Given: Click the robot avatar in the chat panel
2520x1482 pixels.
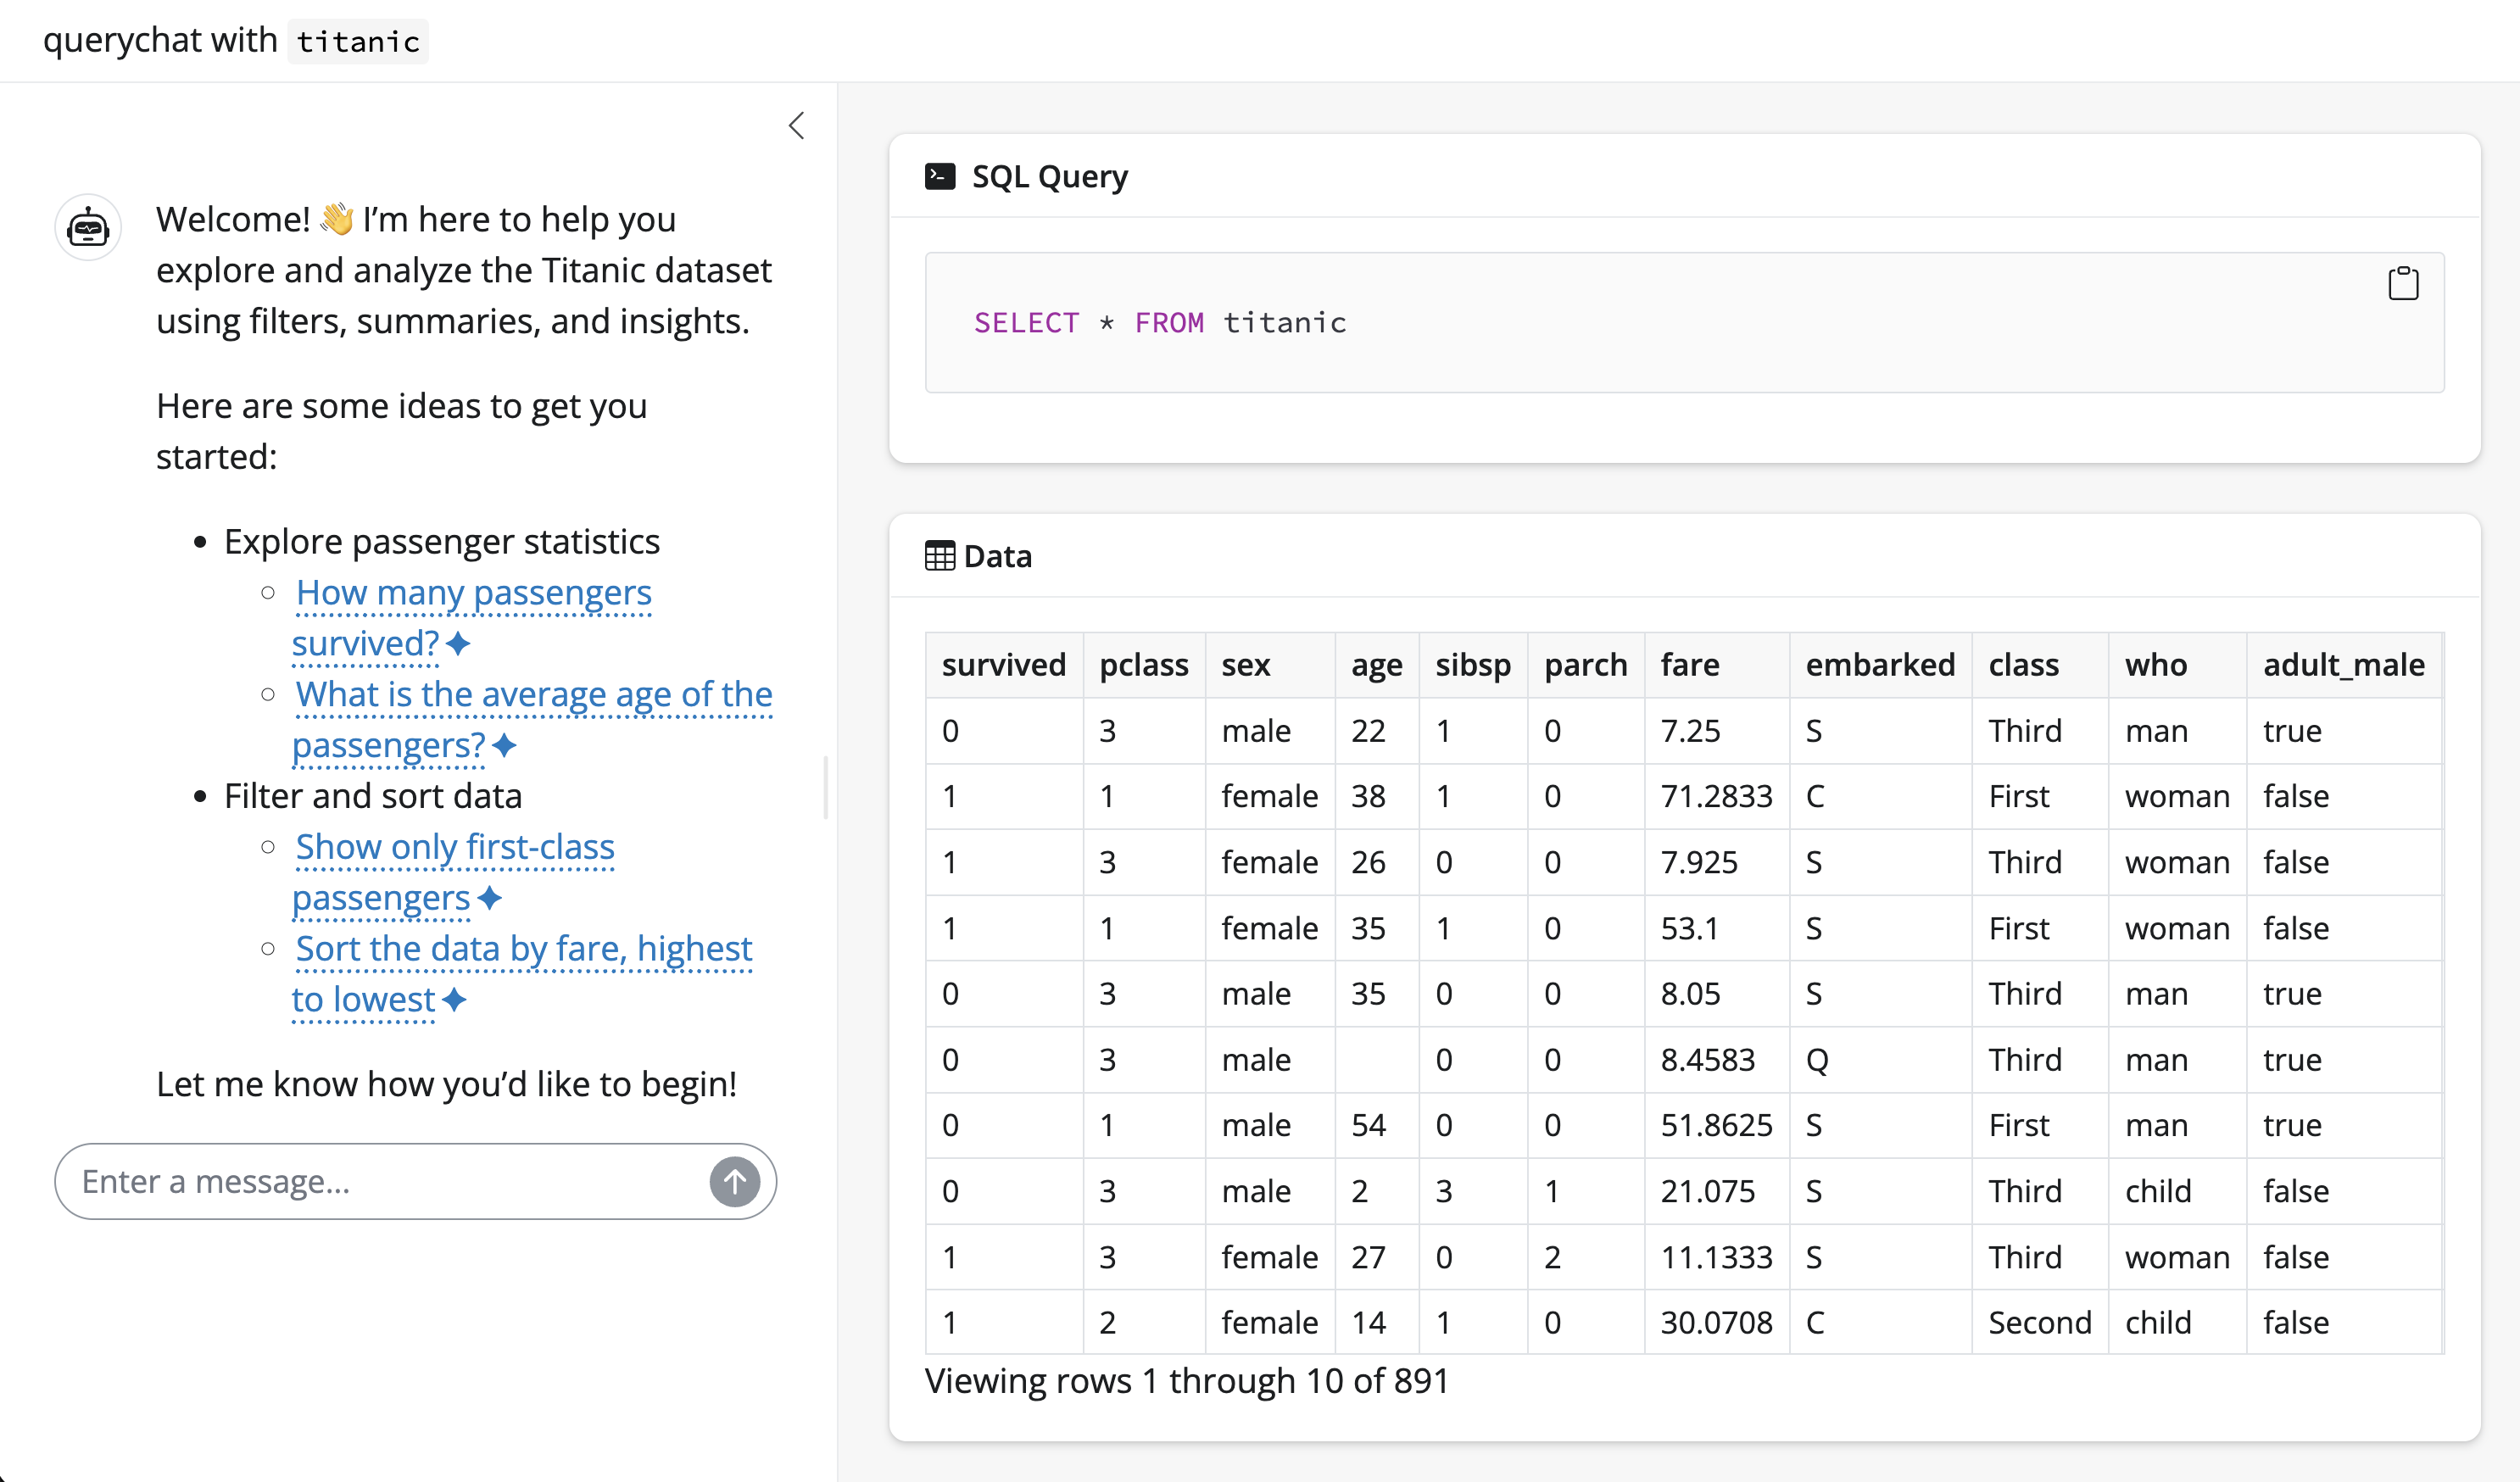Looking at the screenshot, I should click(88, 227).
